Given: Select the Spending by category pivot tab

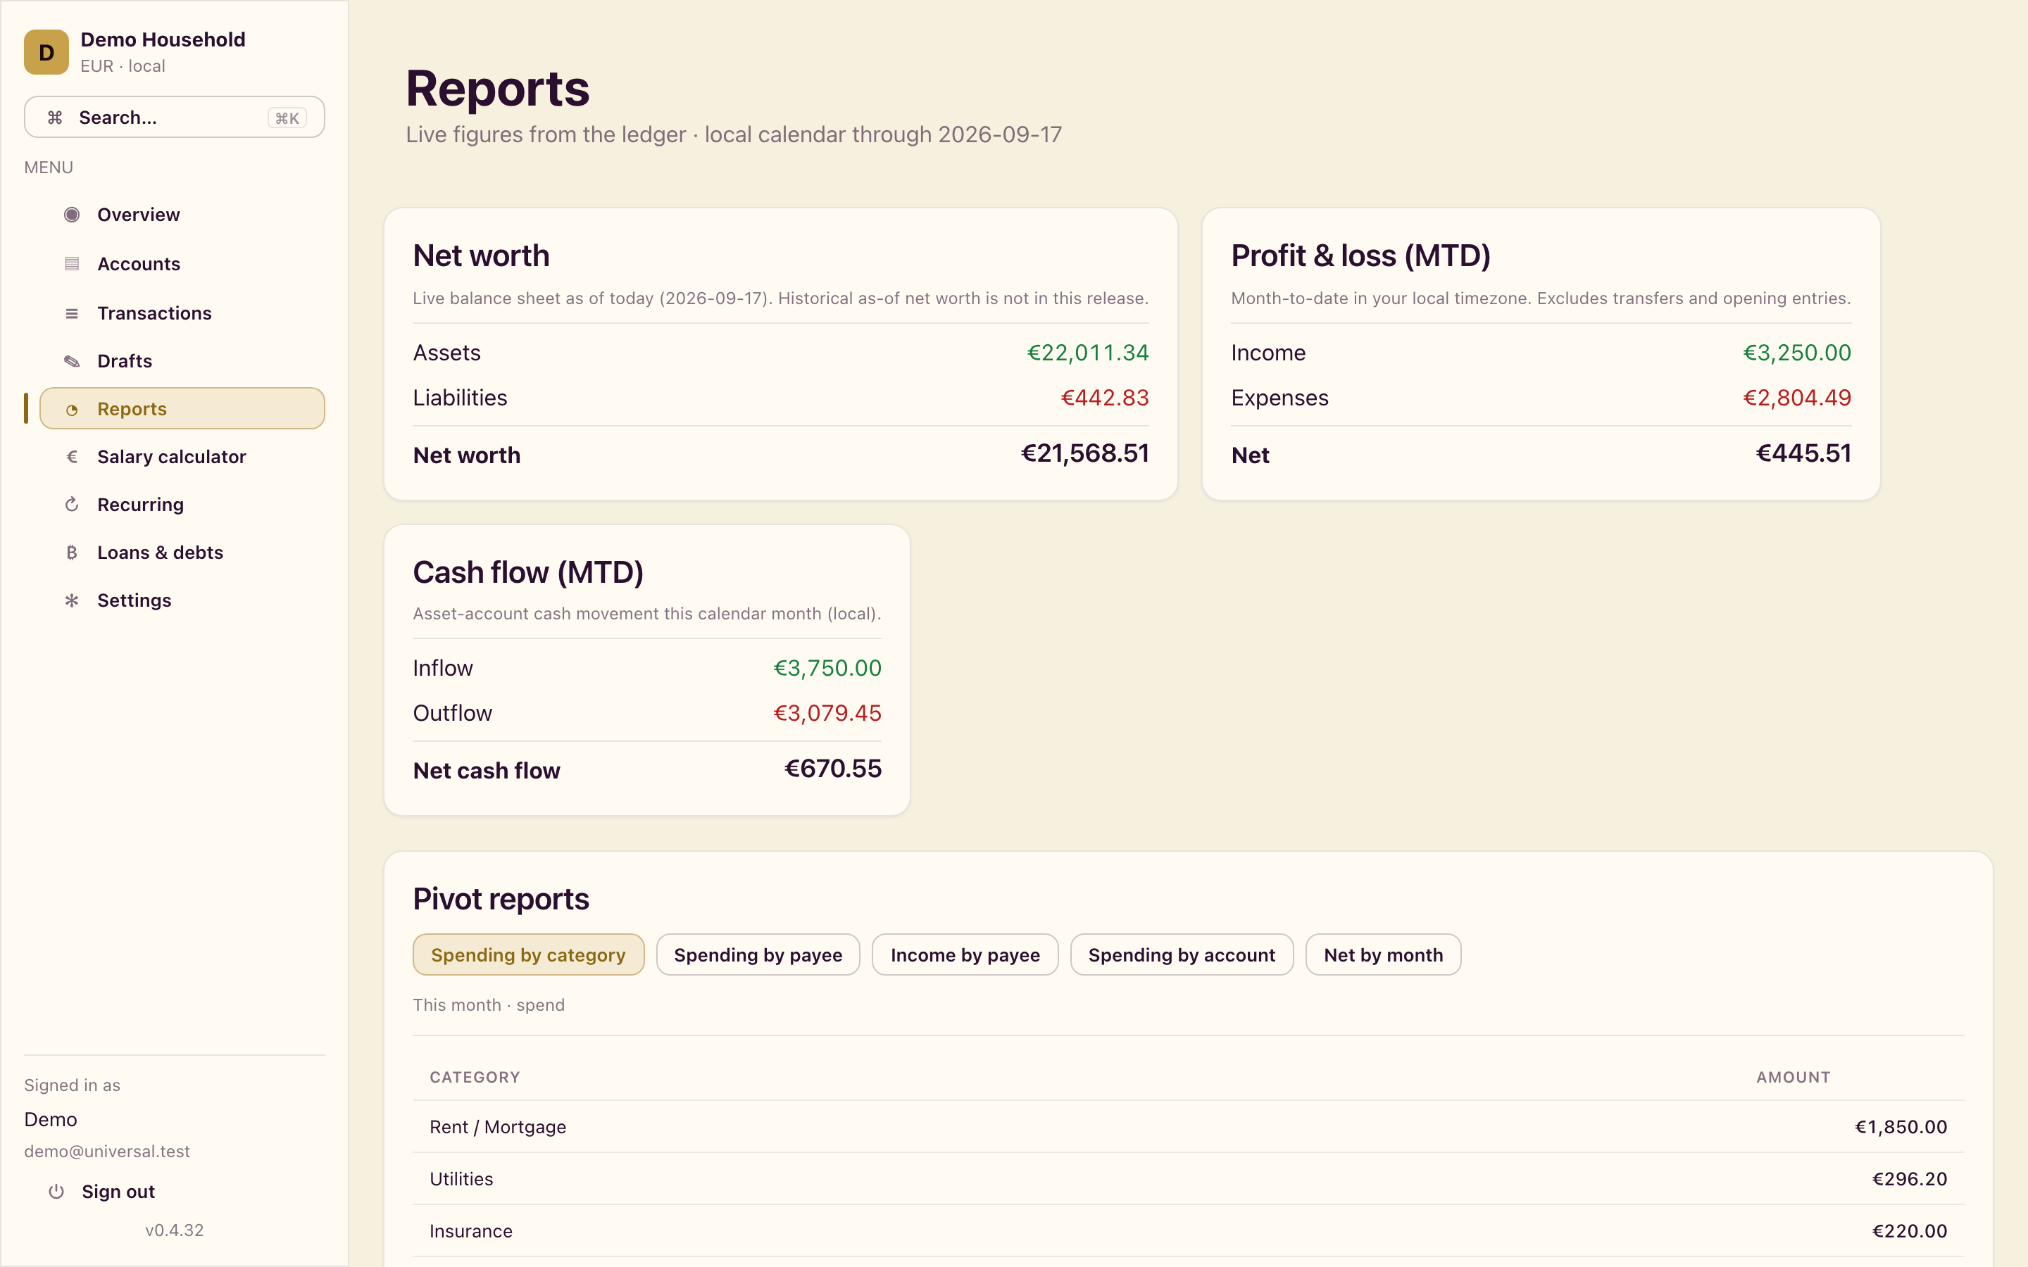Looking at the screenshot, I should [528, 954].
